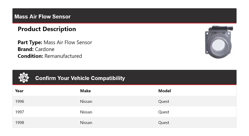Click the gear icon beside Vehicle Compatibility
Viewport: 249px width, 136px height.
pyautogui.click(x=24, y=78)
